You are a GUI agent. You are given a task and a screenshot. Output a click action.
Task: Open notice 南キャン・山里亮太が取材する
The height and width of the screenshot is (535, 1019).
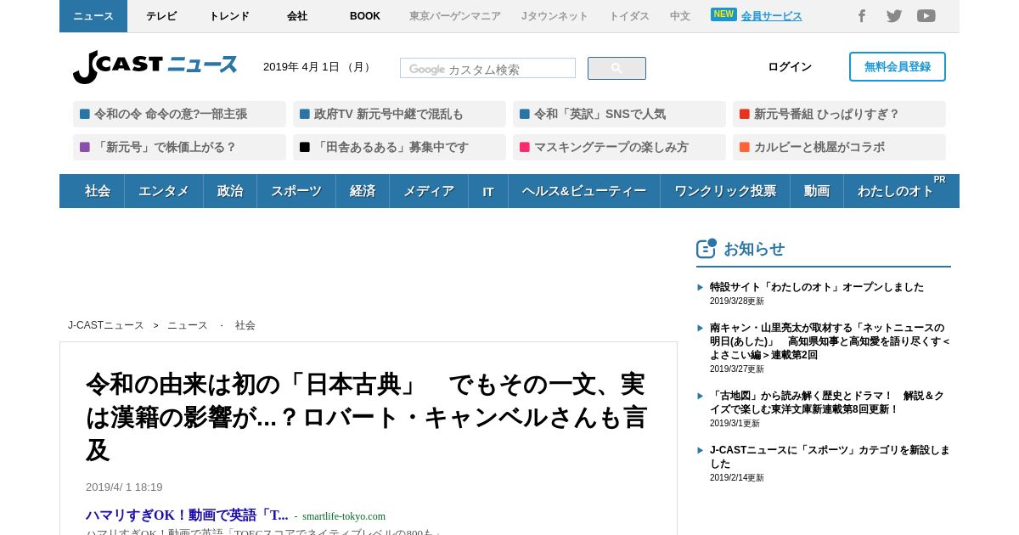[x=830, y=341]
